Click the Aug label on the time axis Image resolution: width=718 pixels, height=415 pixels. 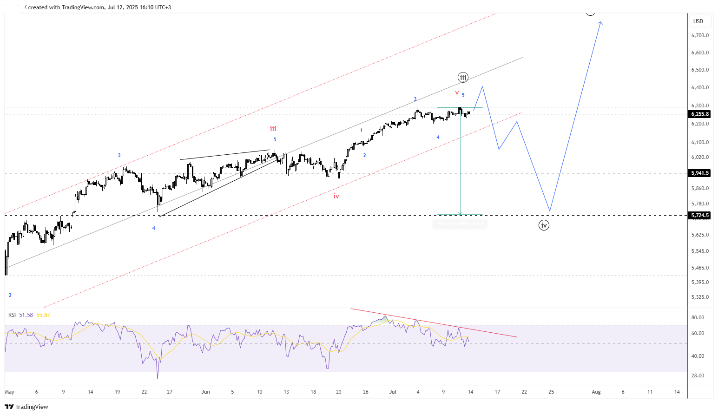tap(596, 392)
